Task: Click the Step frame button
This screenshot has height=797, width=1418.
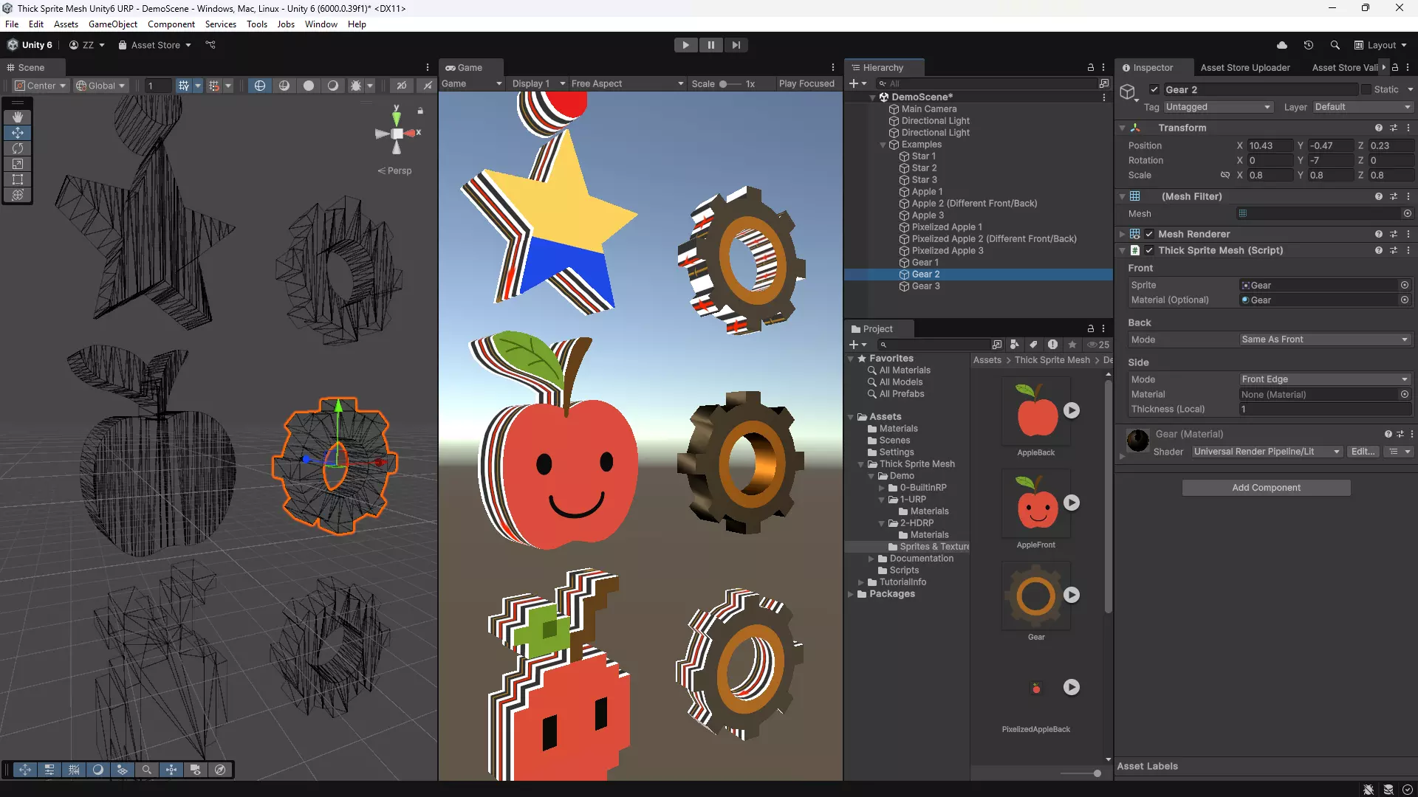Action: [x=736, y=45]
